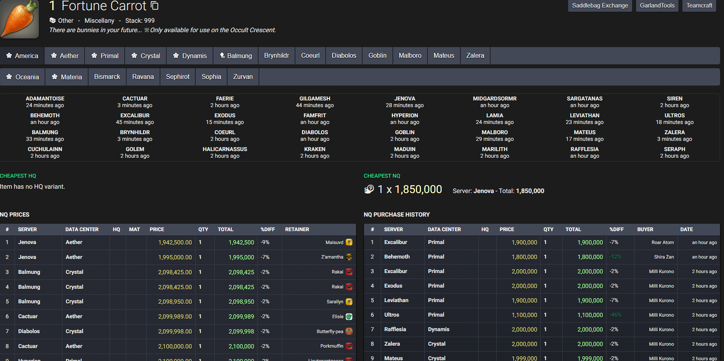Click the -12% diff for Behemoth purchase
The image size is (724, 361).
pyautogui.click(x=615, y=257)
